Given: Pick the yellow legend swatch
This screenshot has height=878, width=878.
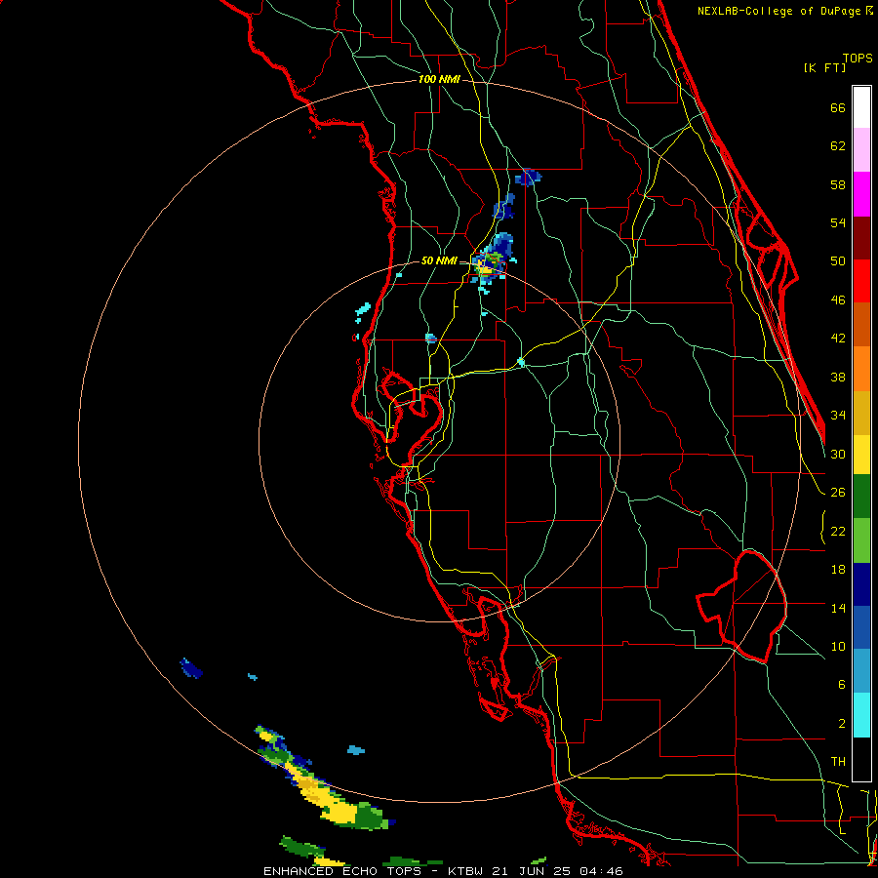Looking at the screenshot, I should point(861,455).
